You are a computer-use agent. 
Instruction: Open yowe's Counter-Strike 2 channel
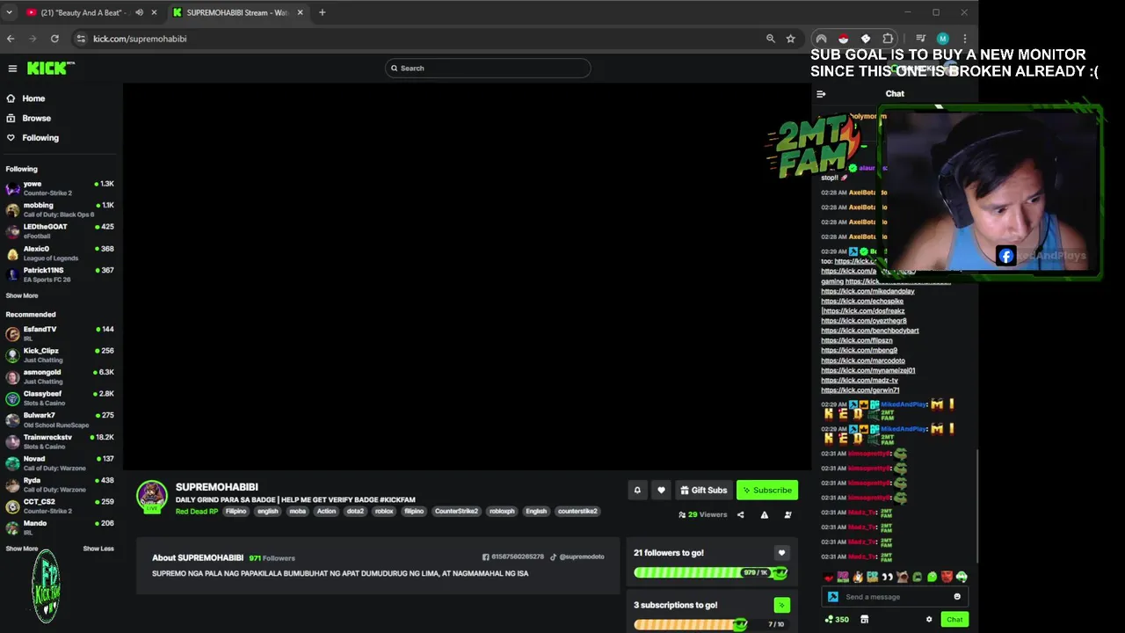click(x=60, y=188)
